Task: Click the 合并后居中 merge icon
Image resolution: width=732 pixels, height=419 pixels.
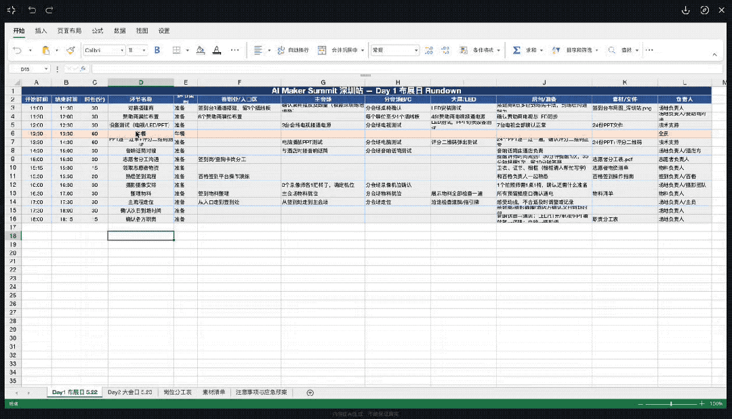Action: pyautogui.click(x=322, y=50)
